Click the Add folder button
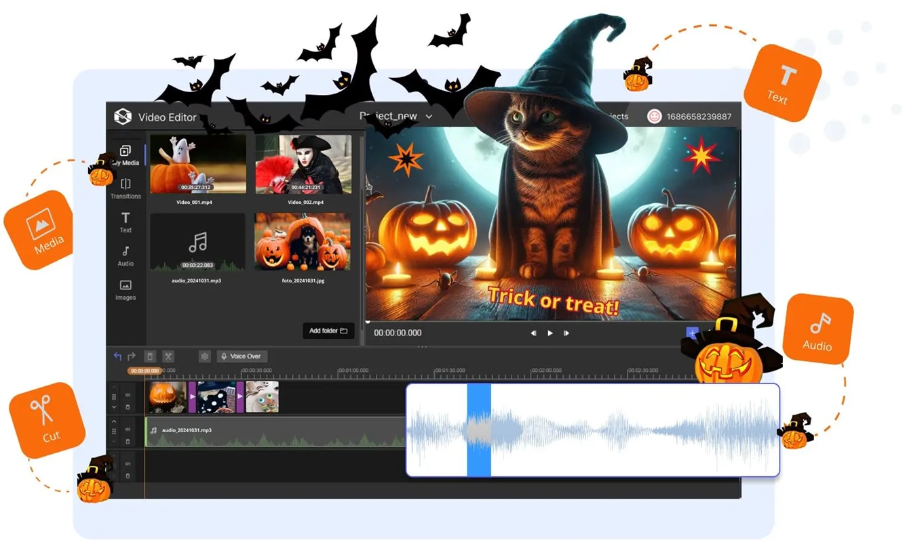Viewport: 905px width, 542px height. [x=328, y=331]
